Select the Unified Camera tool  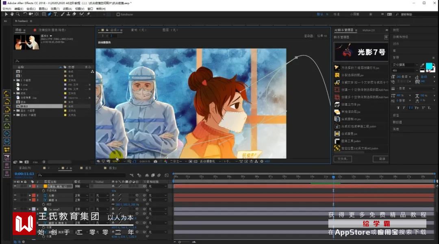point(31,14)
